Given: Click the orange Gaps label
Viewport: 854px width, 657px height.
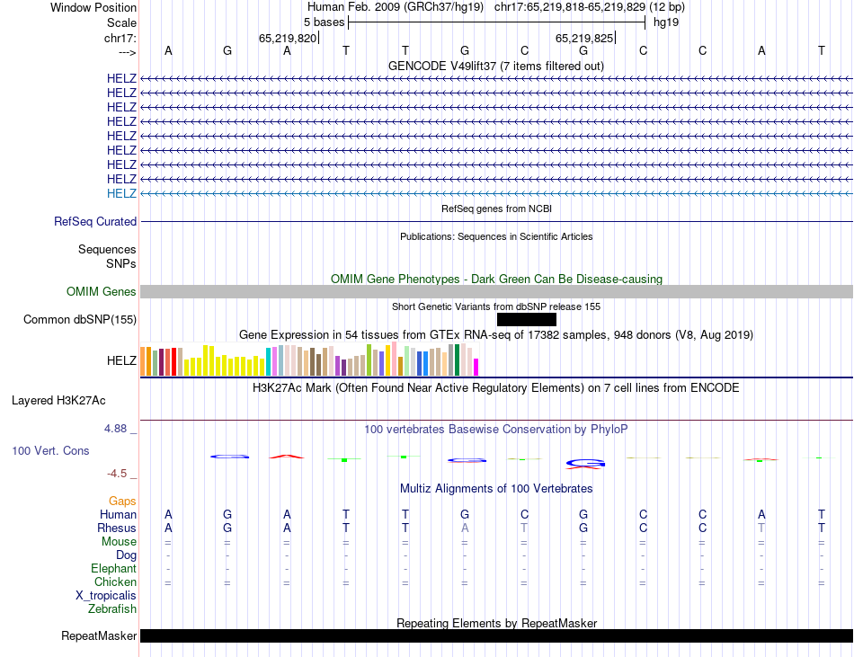Looking at the screenshot, I should coord(122,501).
